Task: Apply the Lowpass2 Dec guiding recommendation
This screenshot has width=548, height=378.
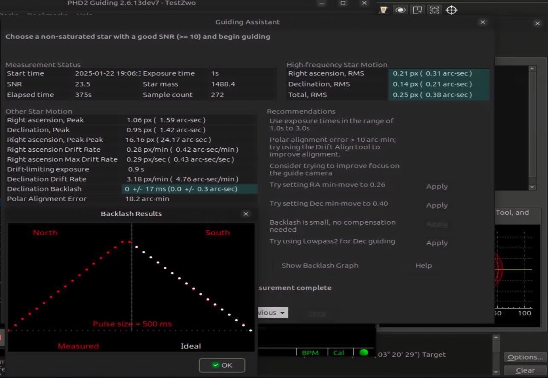Action: point(437,242)
